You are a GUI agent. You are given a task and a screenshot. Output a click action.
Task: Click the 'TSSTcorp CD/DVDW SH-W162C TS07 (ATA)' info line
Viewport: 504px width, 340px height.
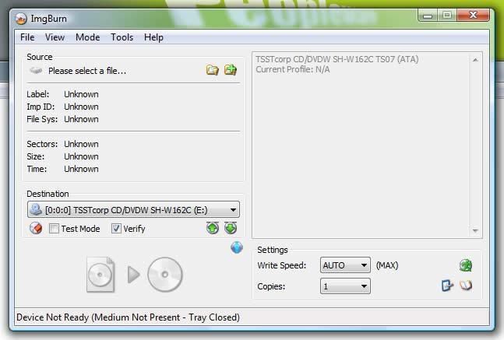click(x=337, y=59)
